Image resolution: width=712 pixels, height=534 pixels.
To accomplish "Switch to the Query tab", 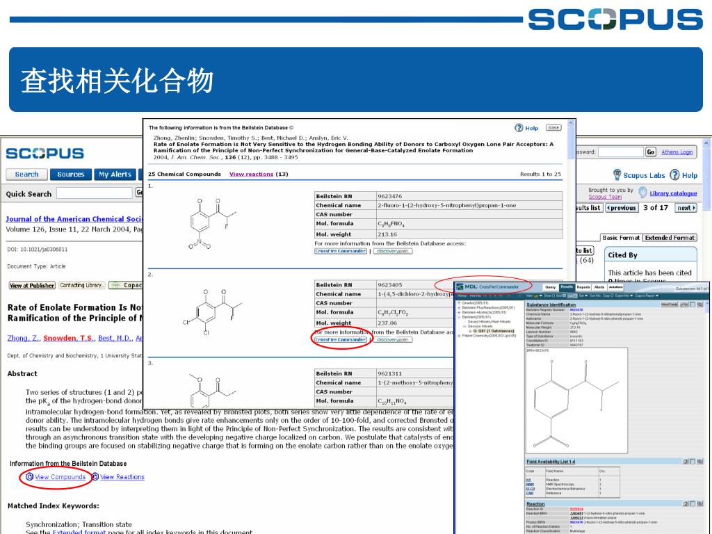I will [551, 287].
